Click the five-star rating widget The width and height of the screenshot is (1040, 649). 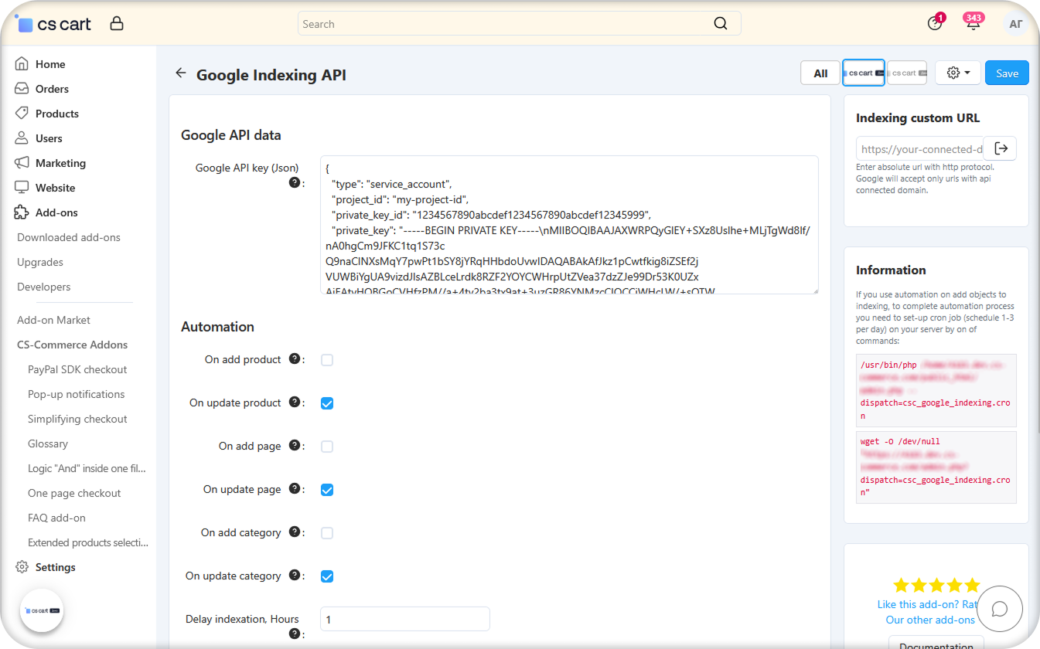(936, 585)
